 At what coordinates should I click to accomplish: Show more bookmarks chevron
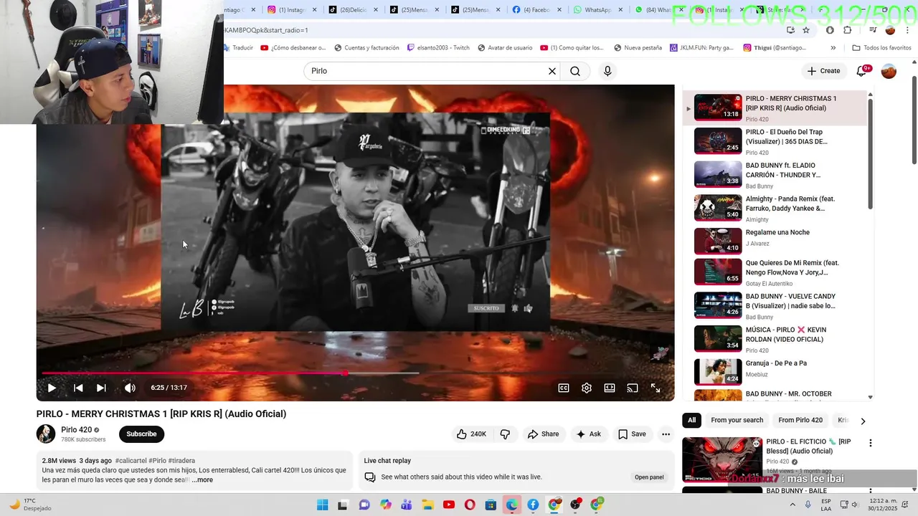click(833, 48)
